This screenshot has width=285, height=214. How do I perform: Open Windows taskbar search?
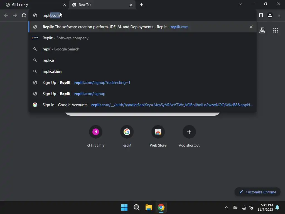point(136,207)
